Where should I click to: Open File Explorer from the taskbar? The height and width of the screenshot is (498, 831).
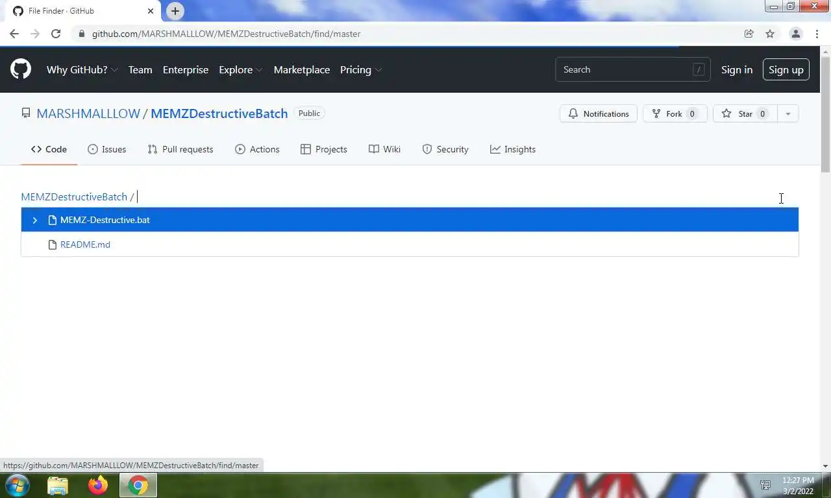58,485
